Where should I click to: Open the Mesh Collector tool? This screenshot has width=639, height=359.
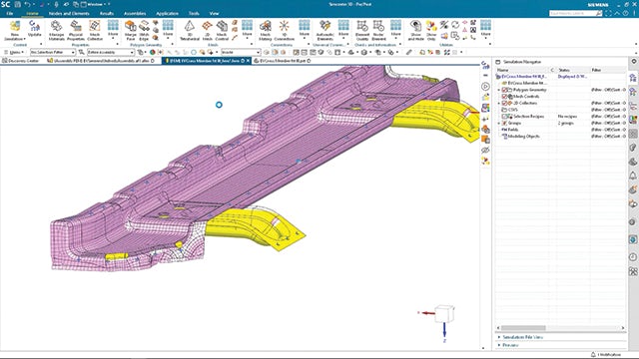click(95, 30)
